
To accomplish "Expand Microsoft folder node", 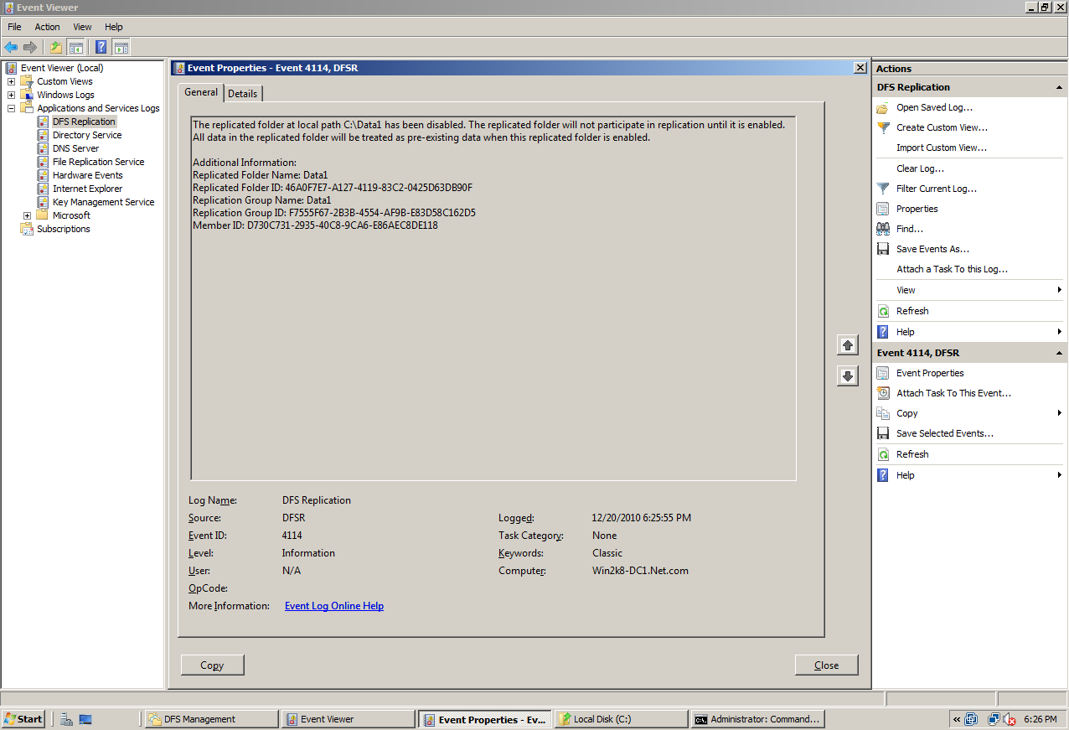I will 27,215.
